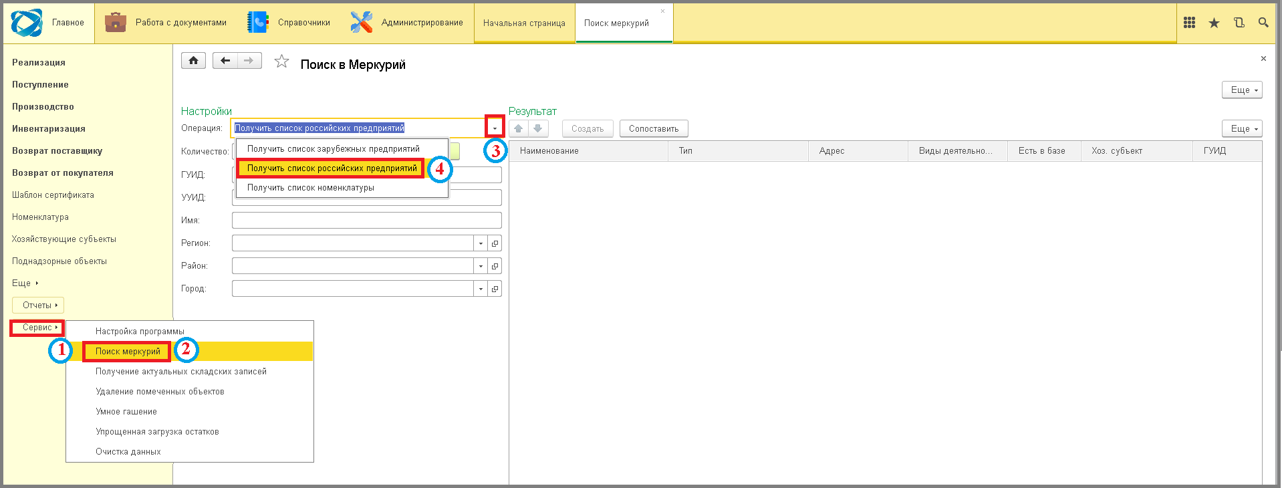Expand the Еще item in sidebar
1282x488 pixels.
pyautogui.click(x=25, y=283)
